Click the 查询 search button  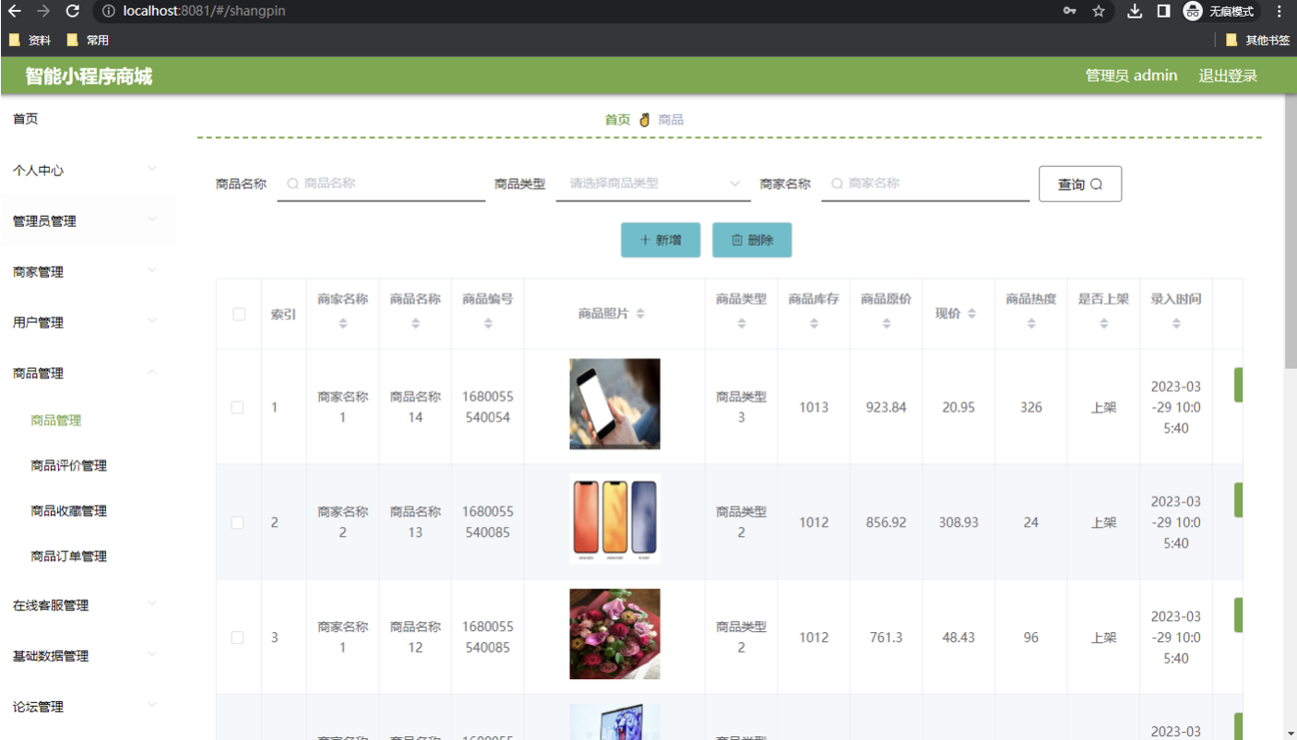pos(1080,184)
